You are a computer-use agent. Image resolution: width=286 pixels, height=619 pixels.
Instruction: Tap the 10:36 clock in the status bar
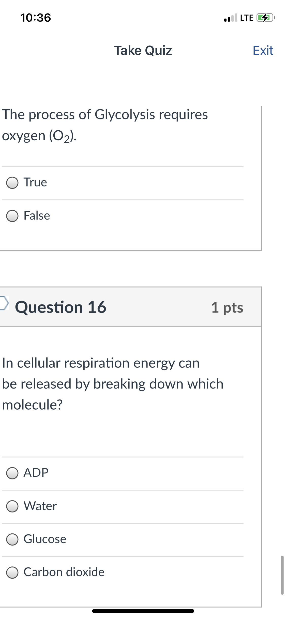(36, 18)
